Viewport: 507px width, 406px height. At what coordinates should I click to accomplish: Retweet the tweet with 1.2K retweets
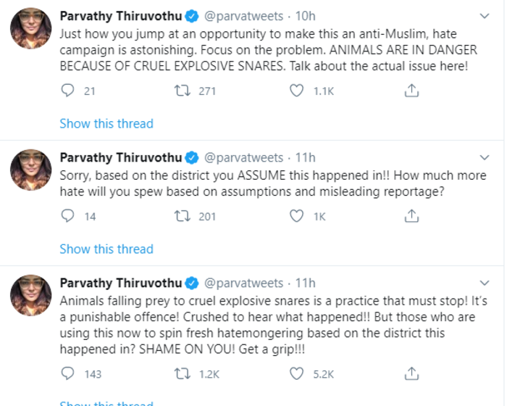click(x=183, y=373)
